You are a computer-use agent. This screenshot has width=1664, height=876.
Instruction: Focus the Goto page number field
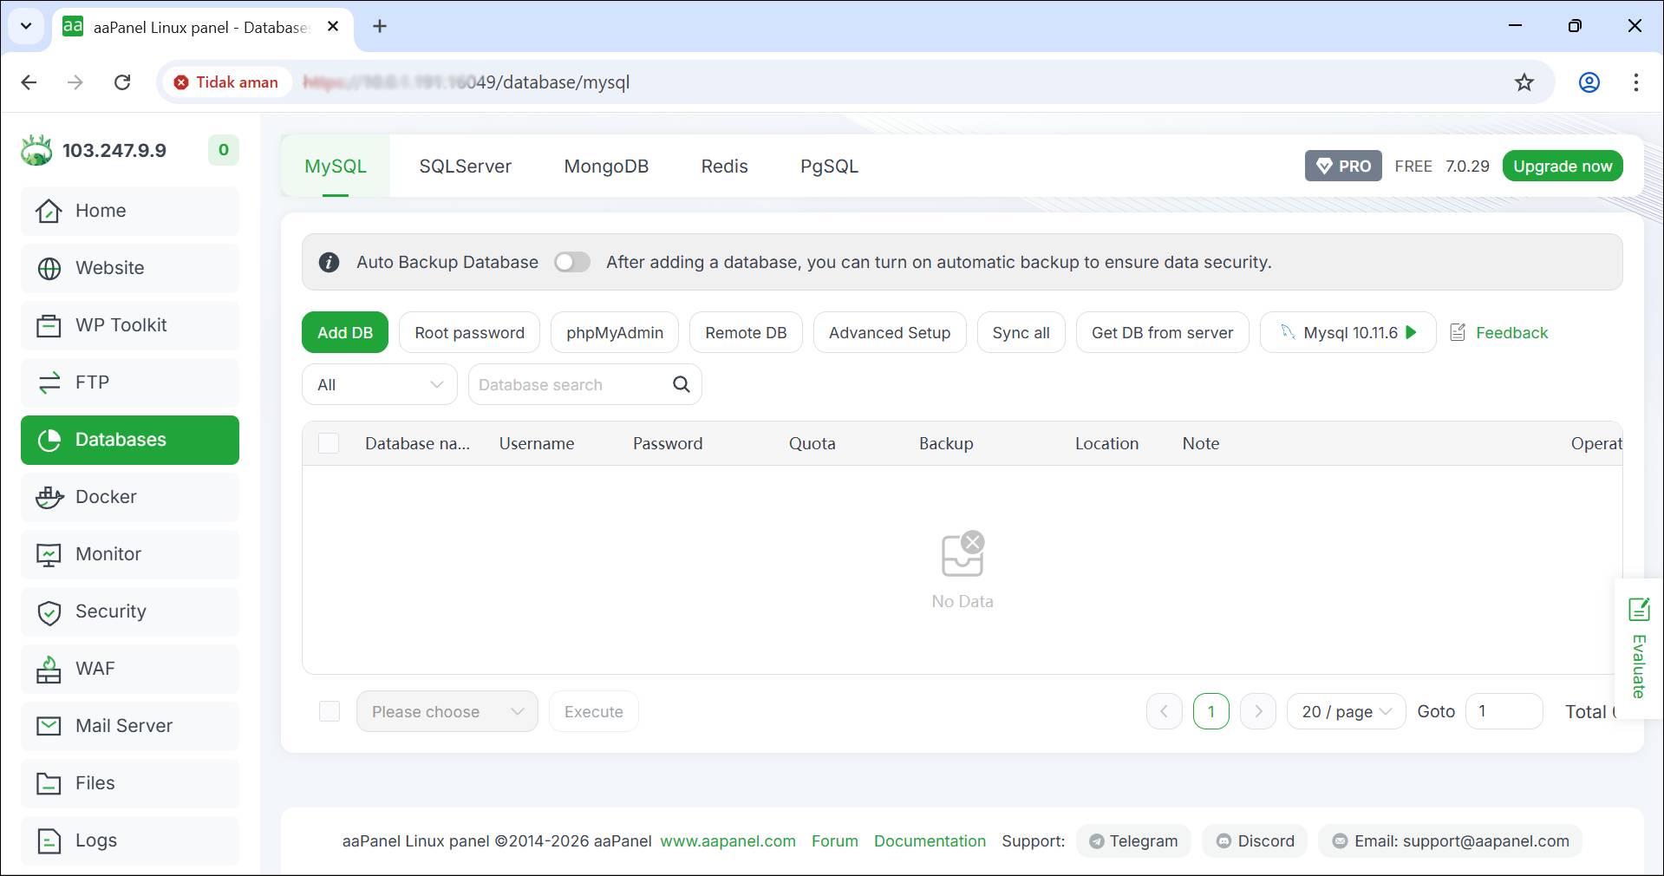point(1504,711)
